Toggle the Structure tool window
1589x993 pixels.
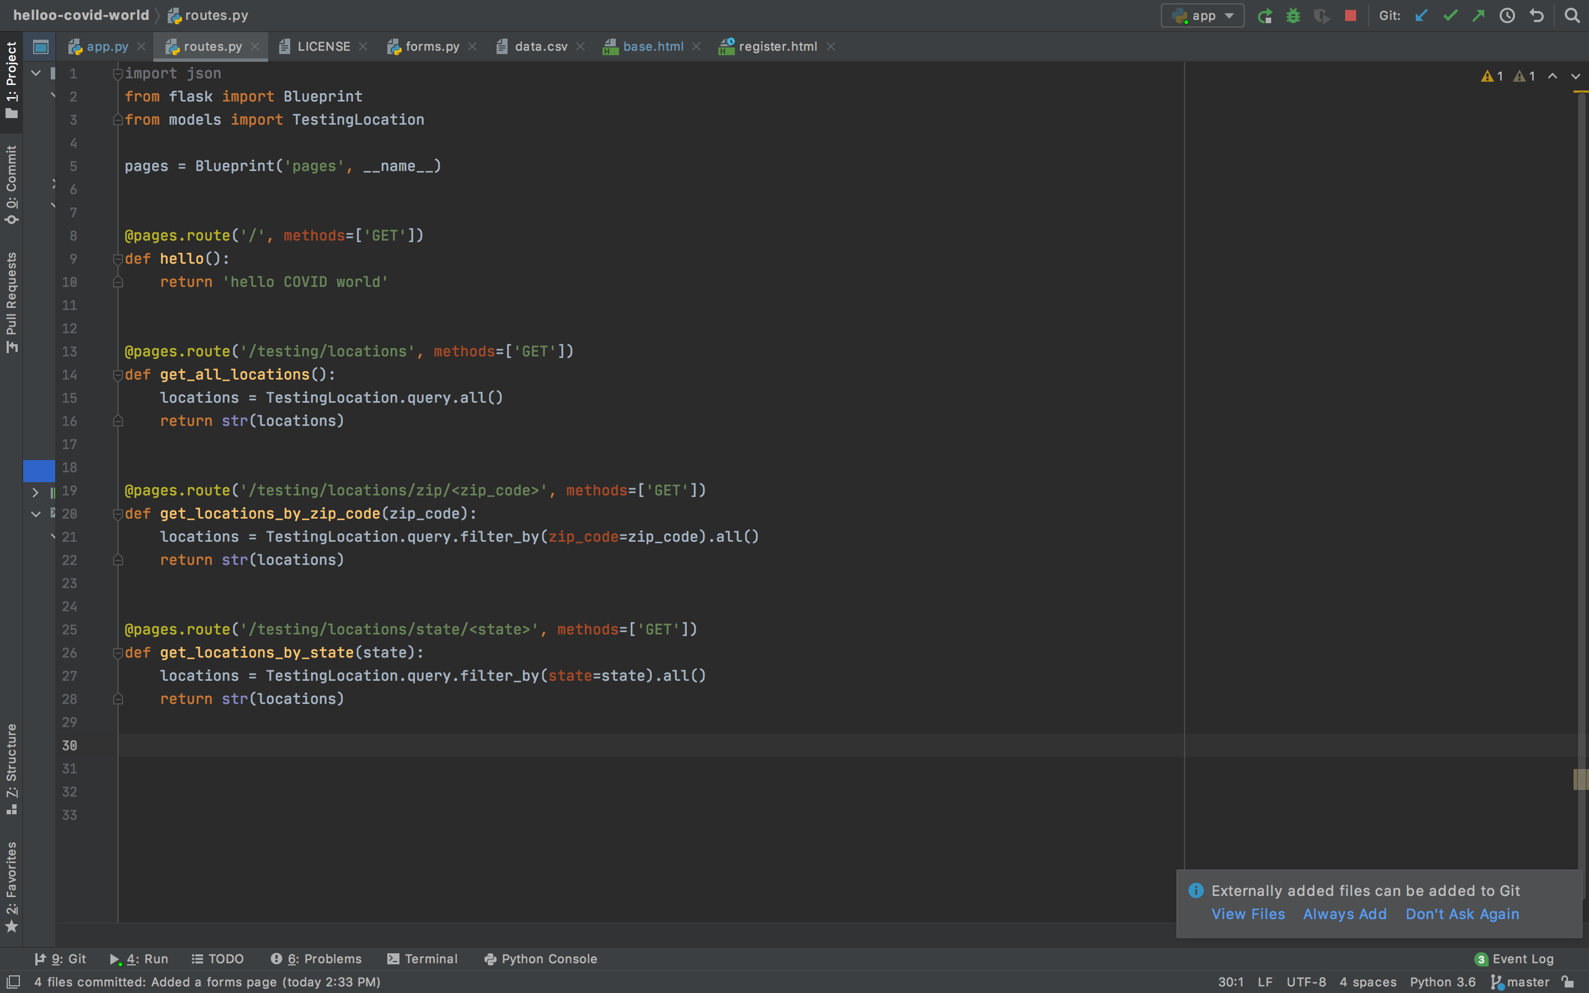[11, 768]
